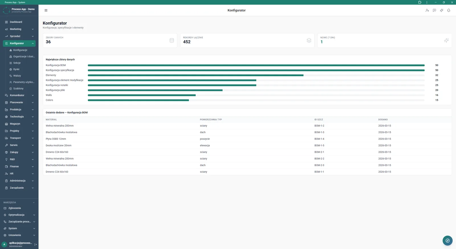Click the extensions puzzle icon in title bar
The height and width of the screenshot is (249, 456).
tap(420, 2)
